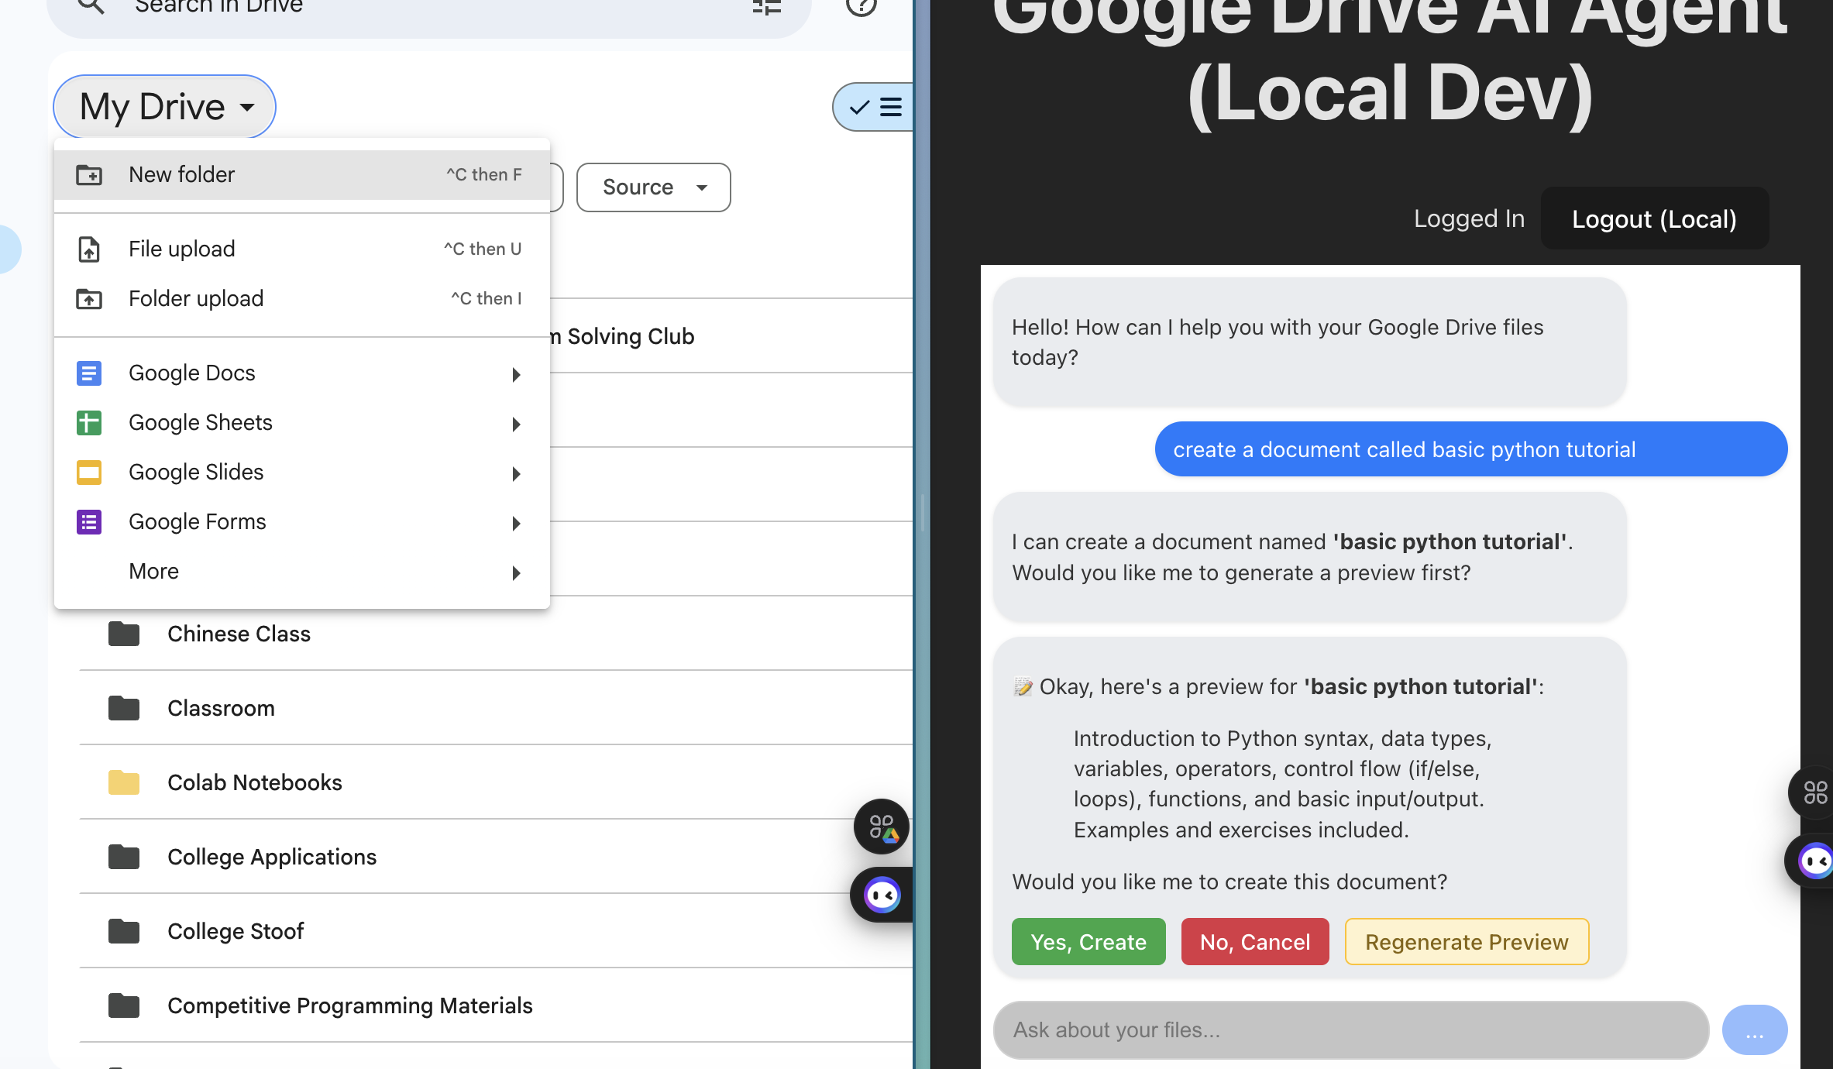Screen dimensions: 1833x1069
Task: Expand the Google Docs submenu arrow
Action: pyautogui.click(x=516, y=375)
